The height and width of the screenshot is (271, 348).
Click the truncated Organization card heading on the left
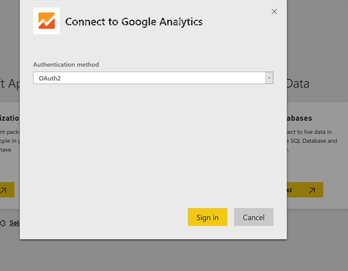10,118
